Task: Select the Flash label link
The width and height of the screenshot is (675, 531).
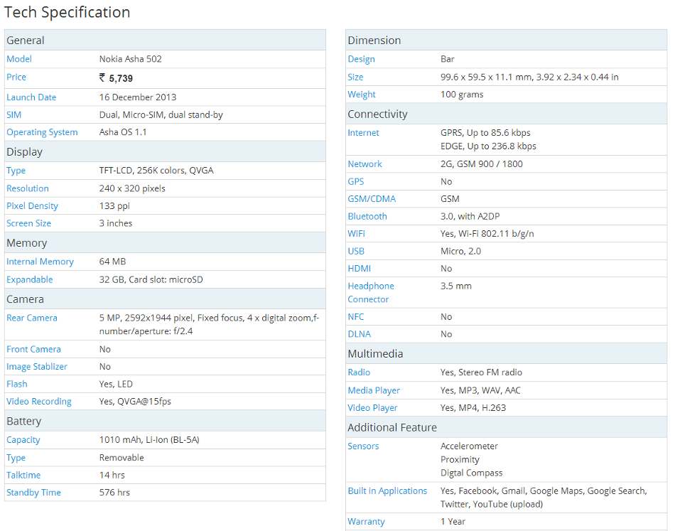Action: coord(17,384)
